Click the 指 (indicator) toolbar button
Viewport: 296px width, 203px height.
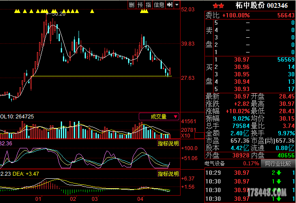tap(148, 5)
